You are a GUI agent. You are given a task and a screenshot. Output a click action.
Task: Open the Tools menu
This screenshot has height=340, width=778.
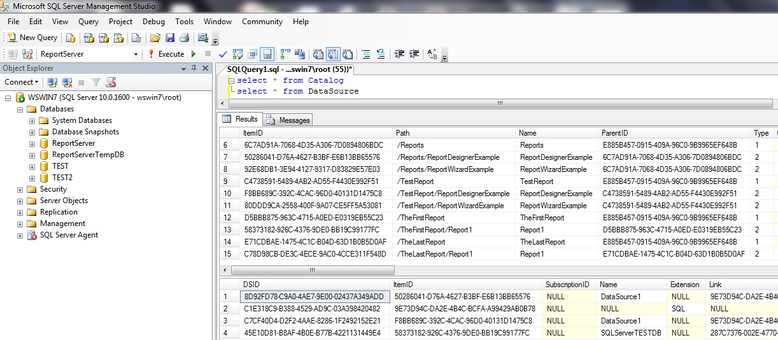[x=185, y=22]
